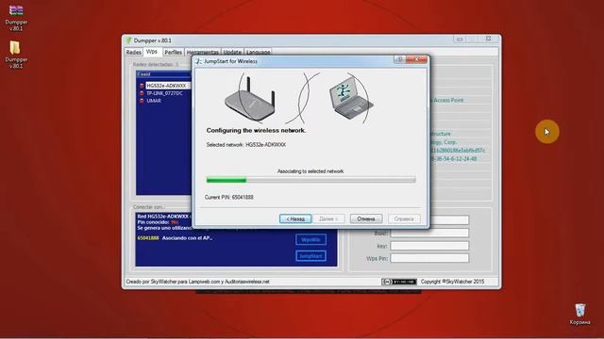Image resolution: width=604 pixels, height=339 pixels.
Task: Select network TP-LINK_0727DC in the list
Action: click(x=164, y=93)
